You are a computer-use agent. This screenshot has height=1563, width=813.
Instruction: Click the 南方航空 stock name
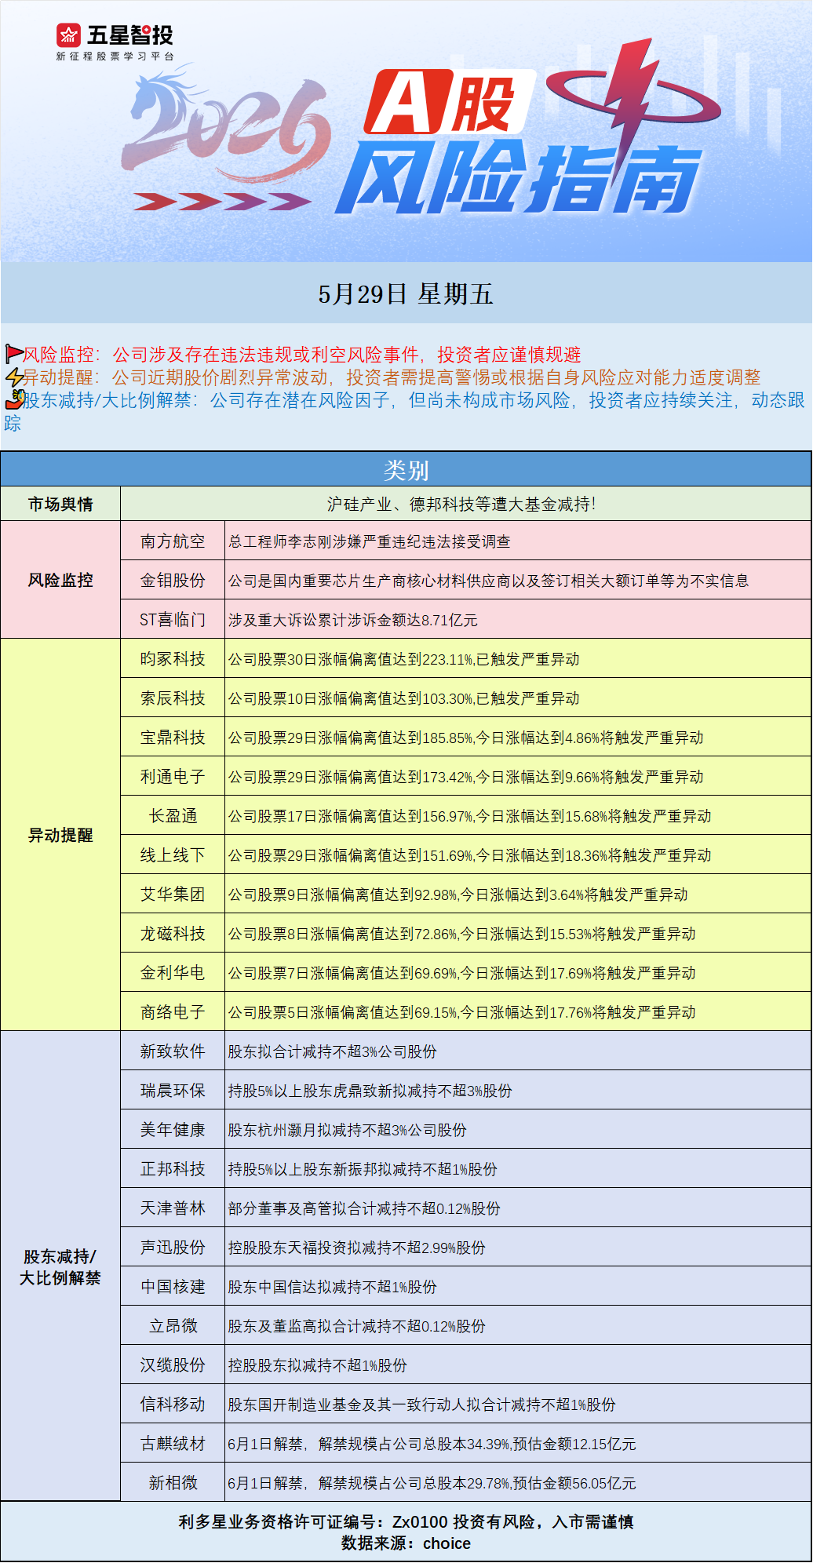pos(173,541)
